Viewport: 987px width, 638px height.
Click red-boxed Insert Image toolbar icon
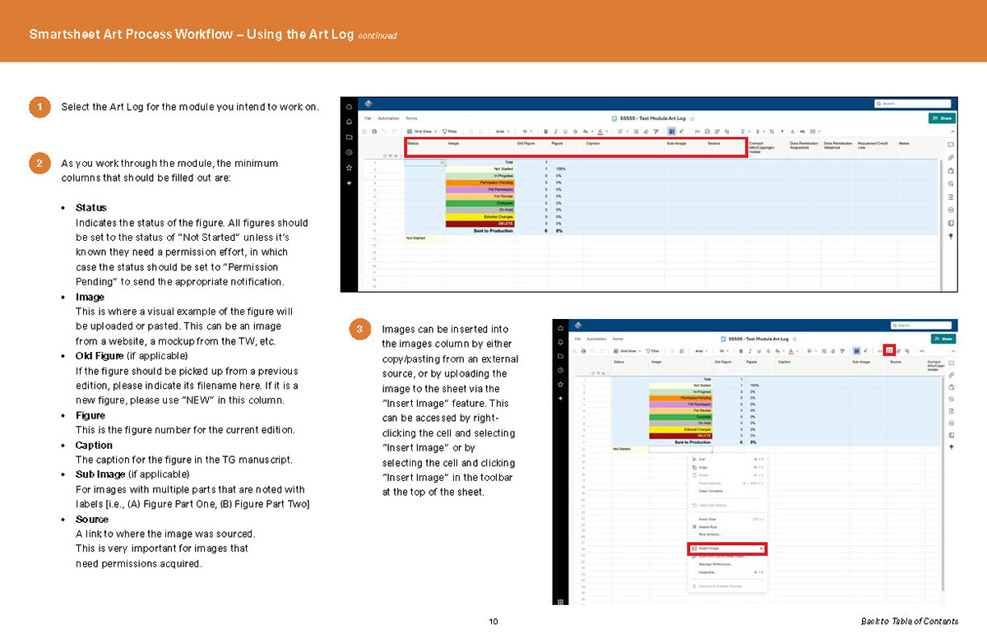[890, 350]
